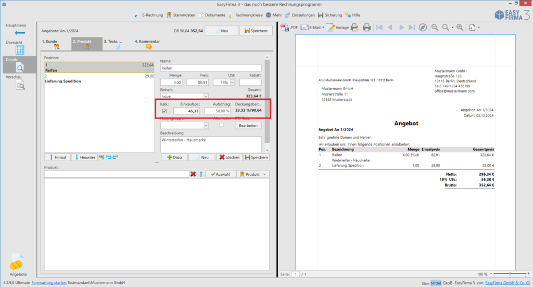The width and height of the screenshot is (533, 287).
Task: Click the Fernwartung starten link
Action: pyautogui.click(x=49, y=283)
